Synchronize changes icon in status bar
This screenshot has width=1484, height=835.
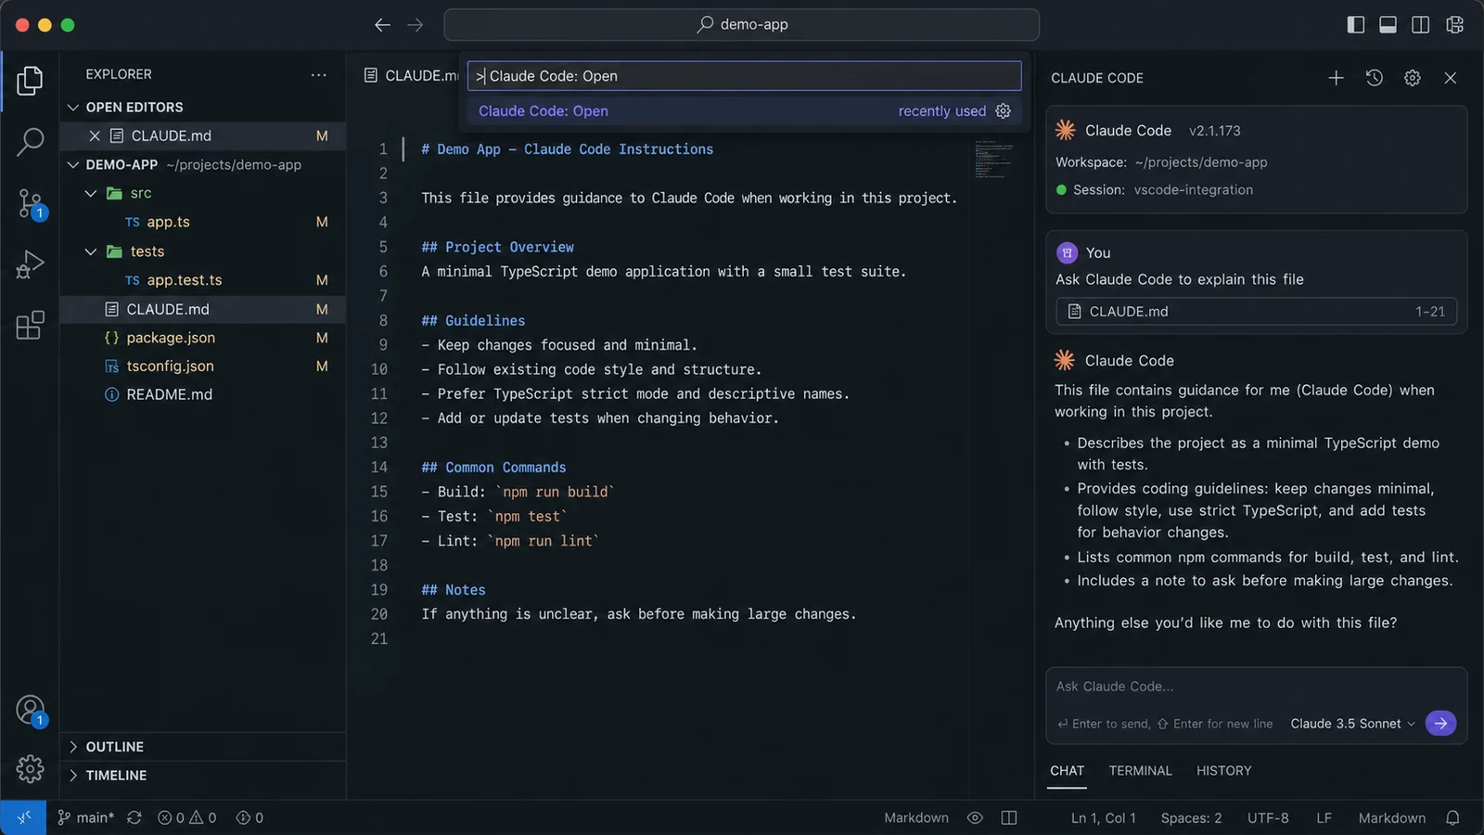coord(134,817)
